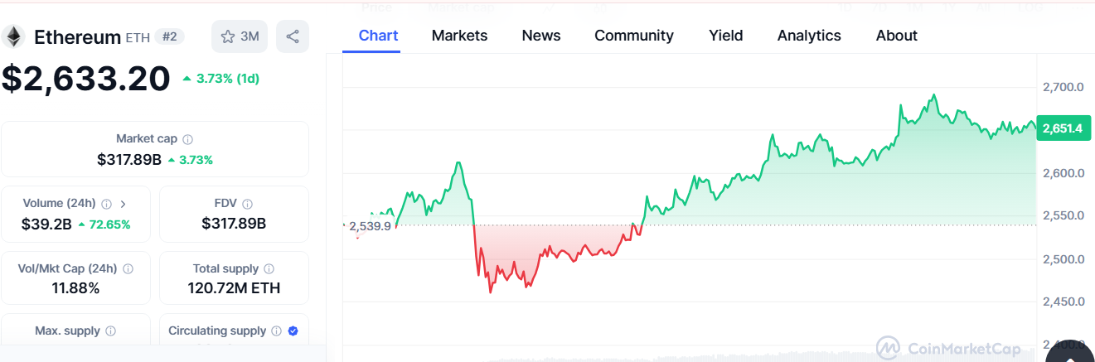
Task: Click the Total supply label
Action: coord(225,269)
